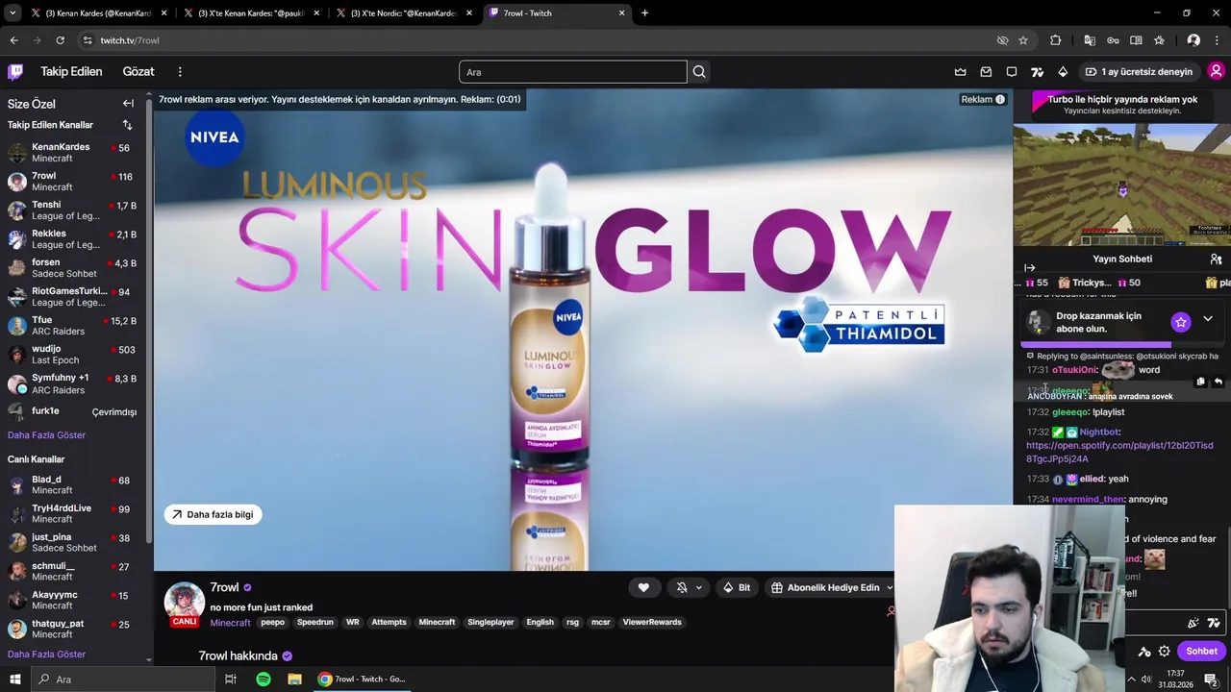Image resolution: width=1231 pixels, height=692 pixels.
Task: Switch to the Kenan Kardes X tab
Action: pos(98,13)
